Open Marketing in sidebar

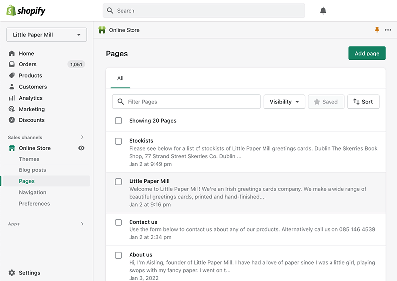tap(32, 109)
